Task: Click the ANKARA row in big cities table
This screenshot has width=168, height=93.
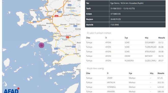Action: [x=125, y=91]
